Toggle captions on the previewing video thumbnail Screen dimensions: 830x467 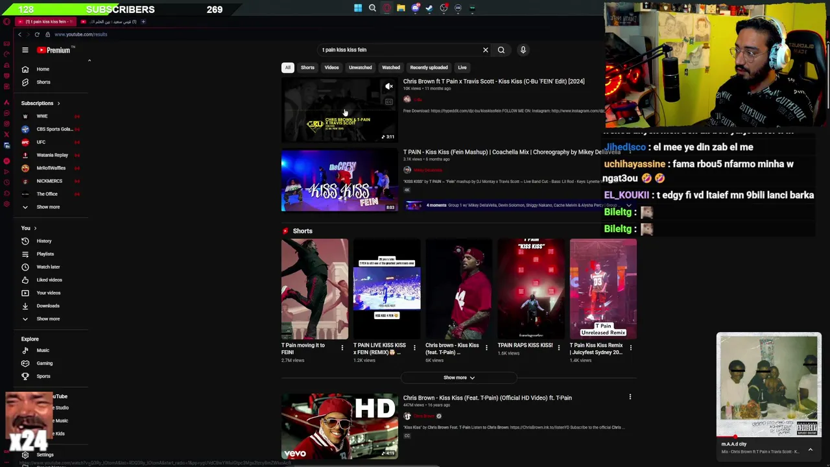pos(389,101)
